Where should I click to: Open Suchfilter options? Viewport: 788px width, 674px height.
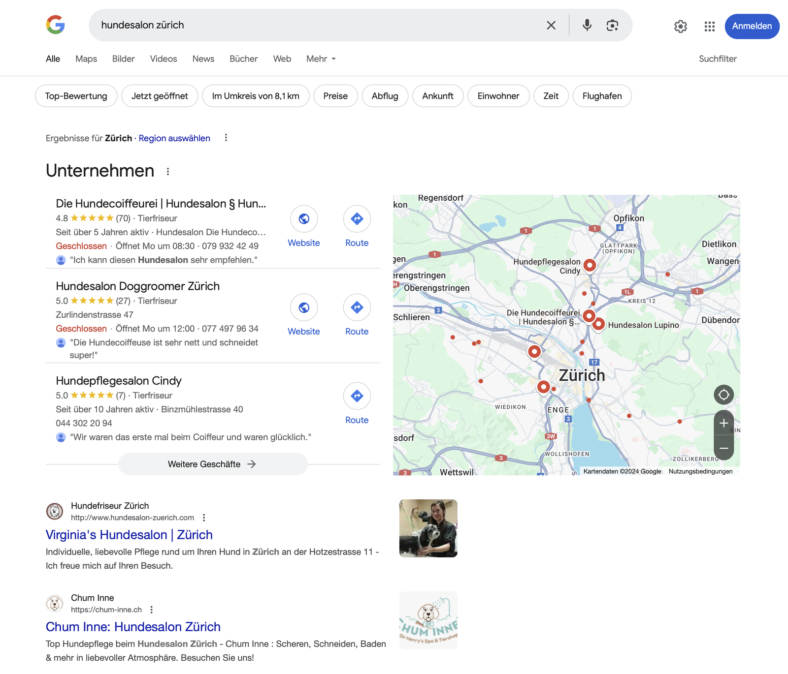coord(718,59)
